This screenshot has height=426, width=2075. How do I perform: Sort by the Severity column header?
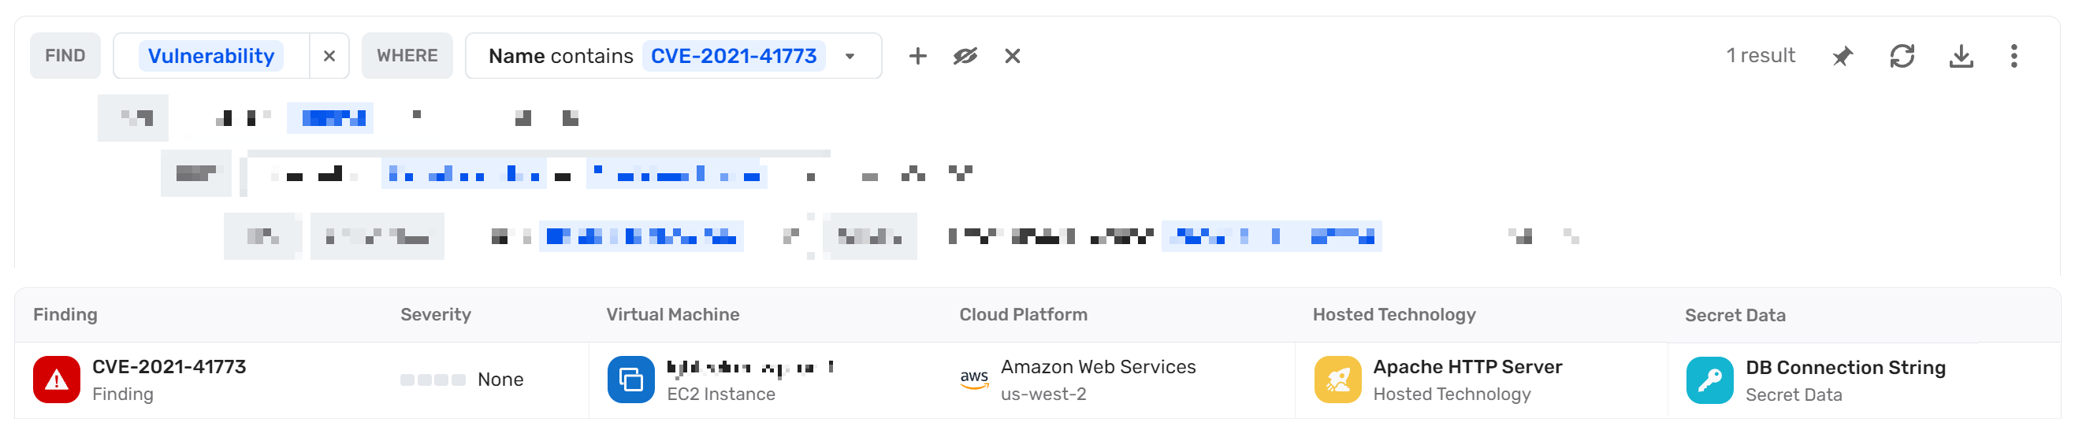pos(436,315)
